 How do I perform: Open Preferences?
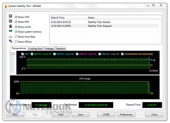[x=126, y=114]
